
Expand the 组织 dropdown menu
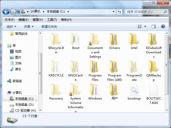pyautogui.click(x=11, y=26)
